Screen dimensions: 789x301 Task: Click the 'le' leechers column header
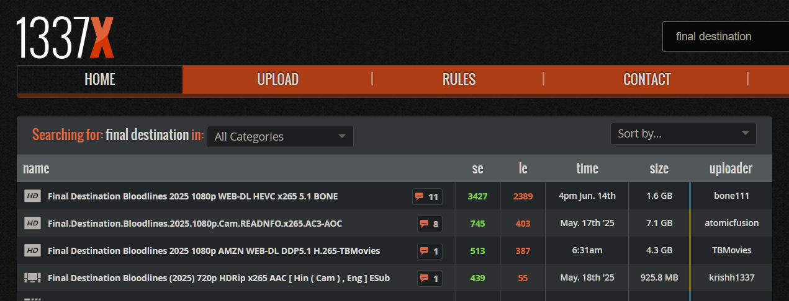point(523,168)
